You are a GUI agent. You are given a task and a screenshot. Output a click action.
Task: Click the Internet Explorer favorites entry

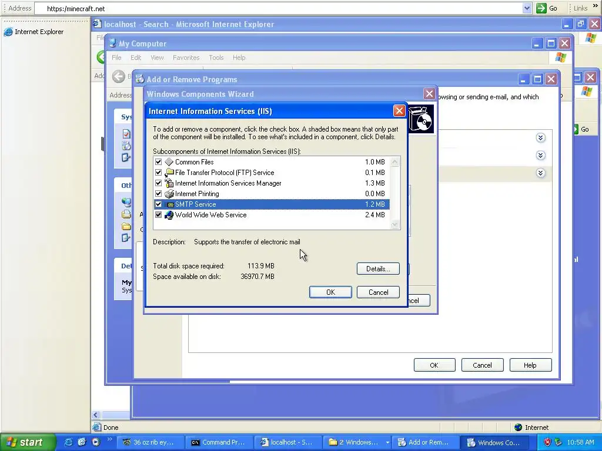pyautogui.click(x=34, y=32)
